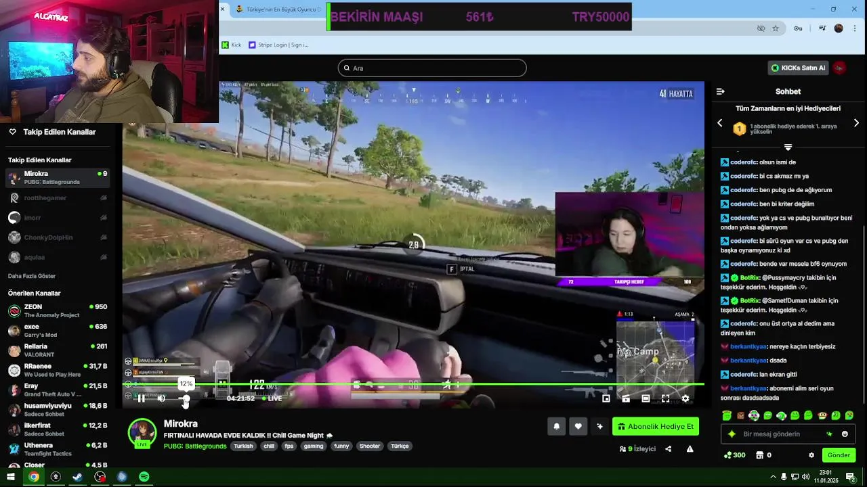The image size is (867, 487).
Task: Switch to the Türkiye'nin En Büyük Oyuncu tab
Action: 278,9
